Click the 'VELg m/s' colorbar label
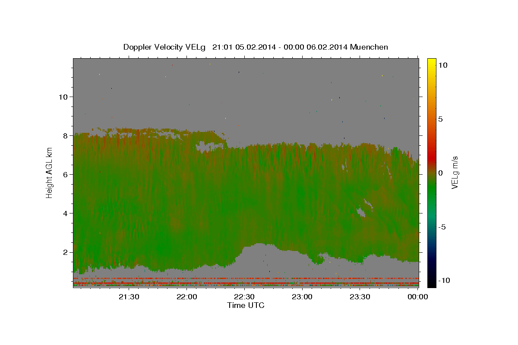Screen dimensions: 518x345 coord(455,172)
